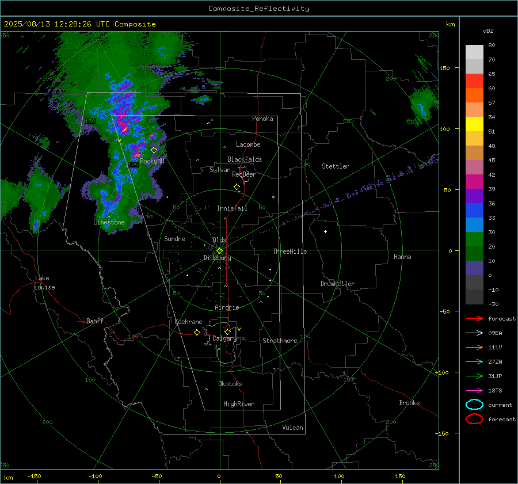This screenshot has width=518, height=484.
Task: Select the light blue 30-33 dBZ swatch
Action: click(474, 224)
